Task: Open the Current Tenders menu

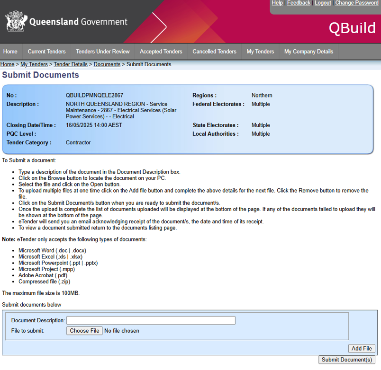Action: [46, 52]
